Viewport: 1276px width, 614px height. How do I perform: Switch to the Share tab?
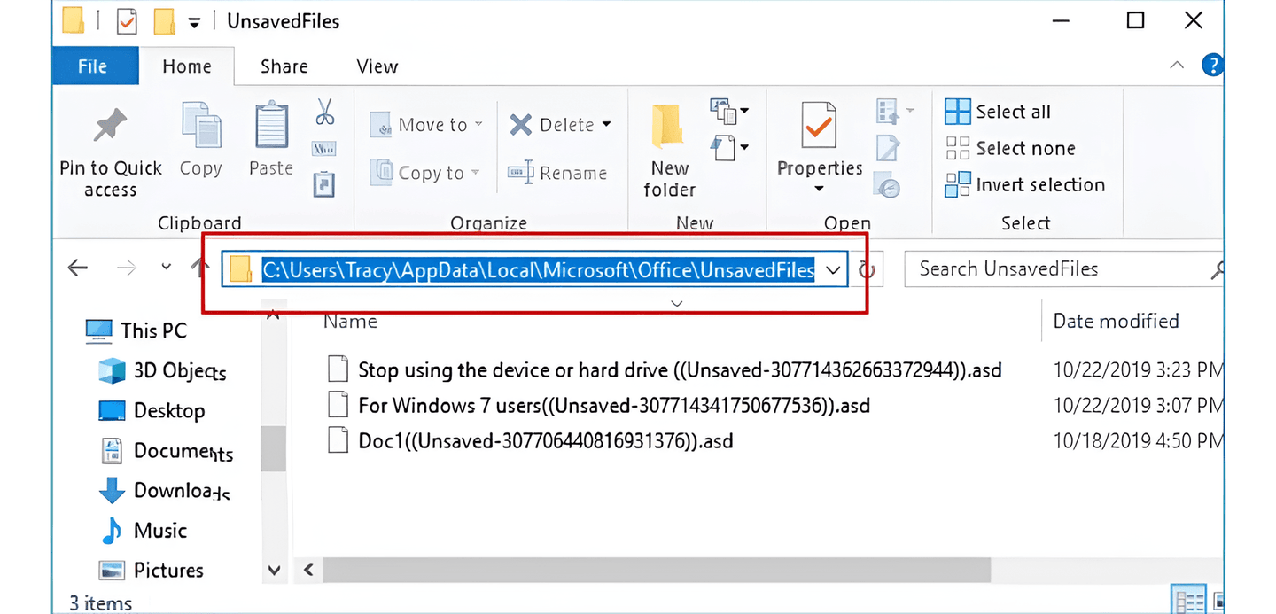(284, 66)
